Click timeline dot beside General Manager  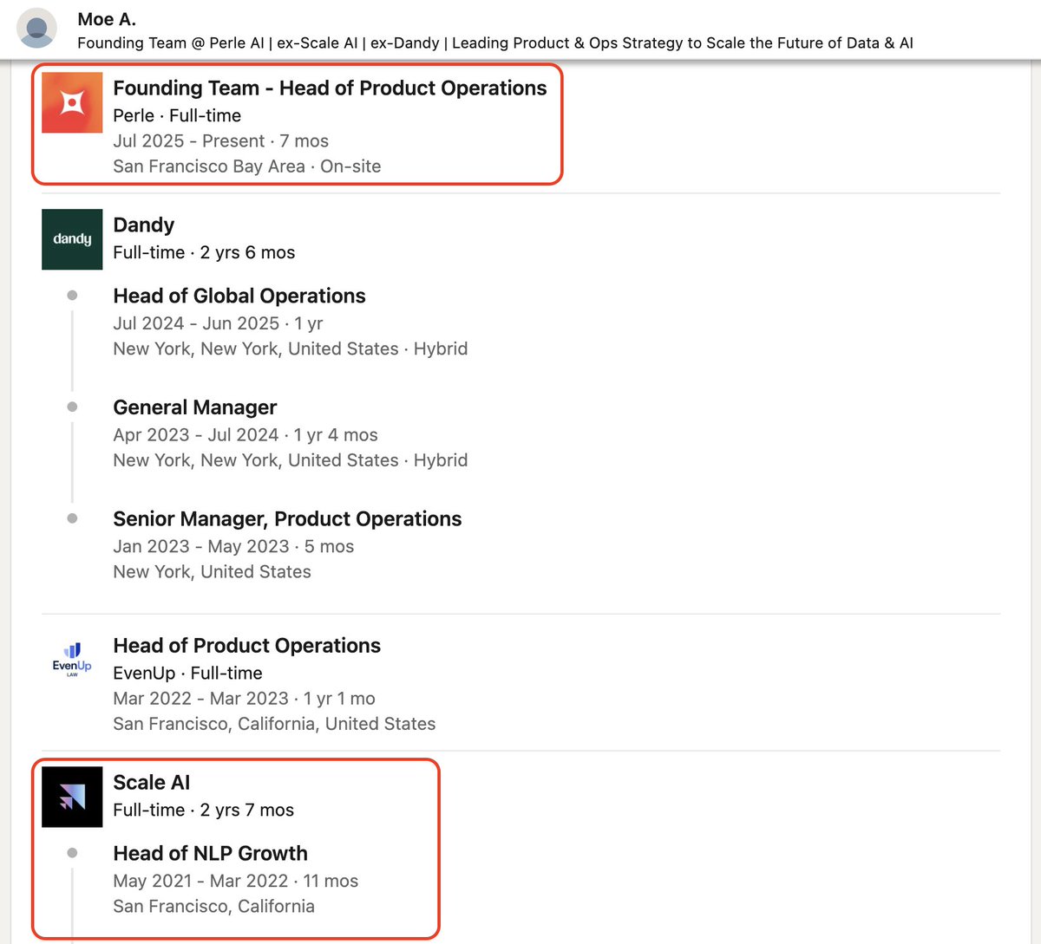tap(72, 407)
